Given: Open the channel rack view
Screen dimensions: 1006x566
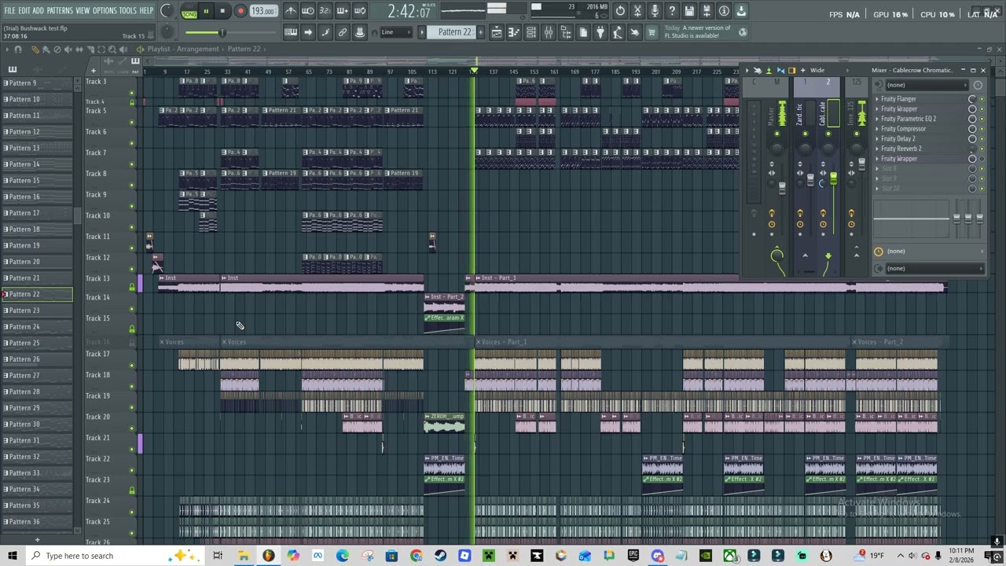Looking at the screenshot, I should [531, 32].
